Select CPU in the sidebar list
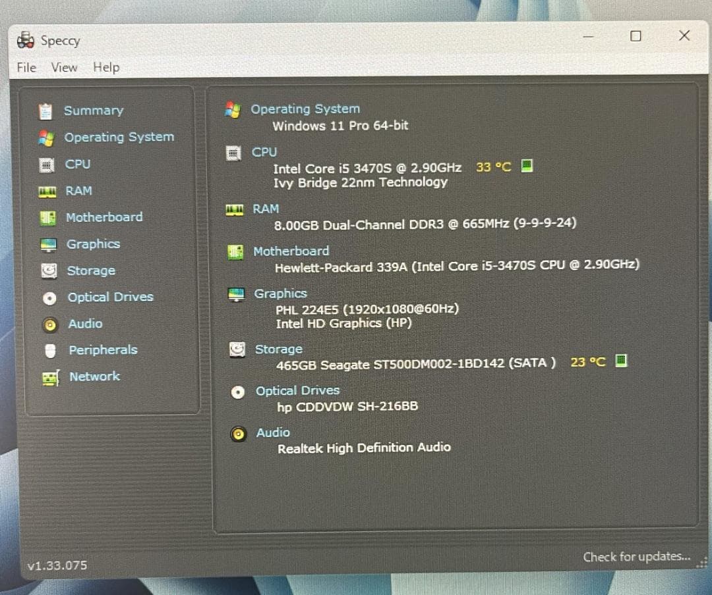The height and width of the screenshot is (595, 712). [78, 164]
